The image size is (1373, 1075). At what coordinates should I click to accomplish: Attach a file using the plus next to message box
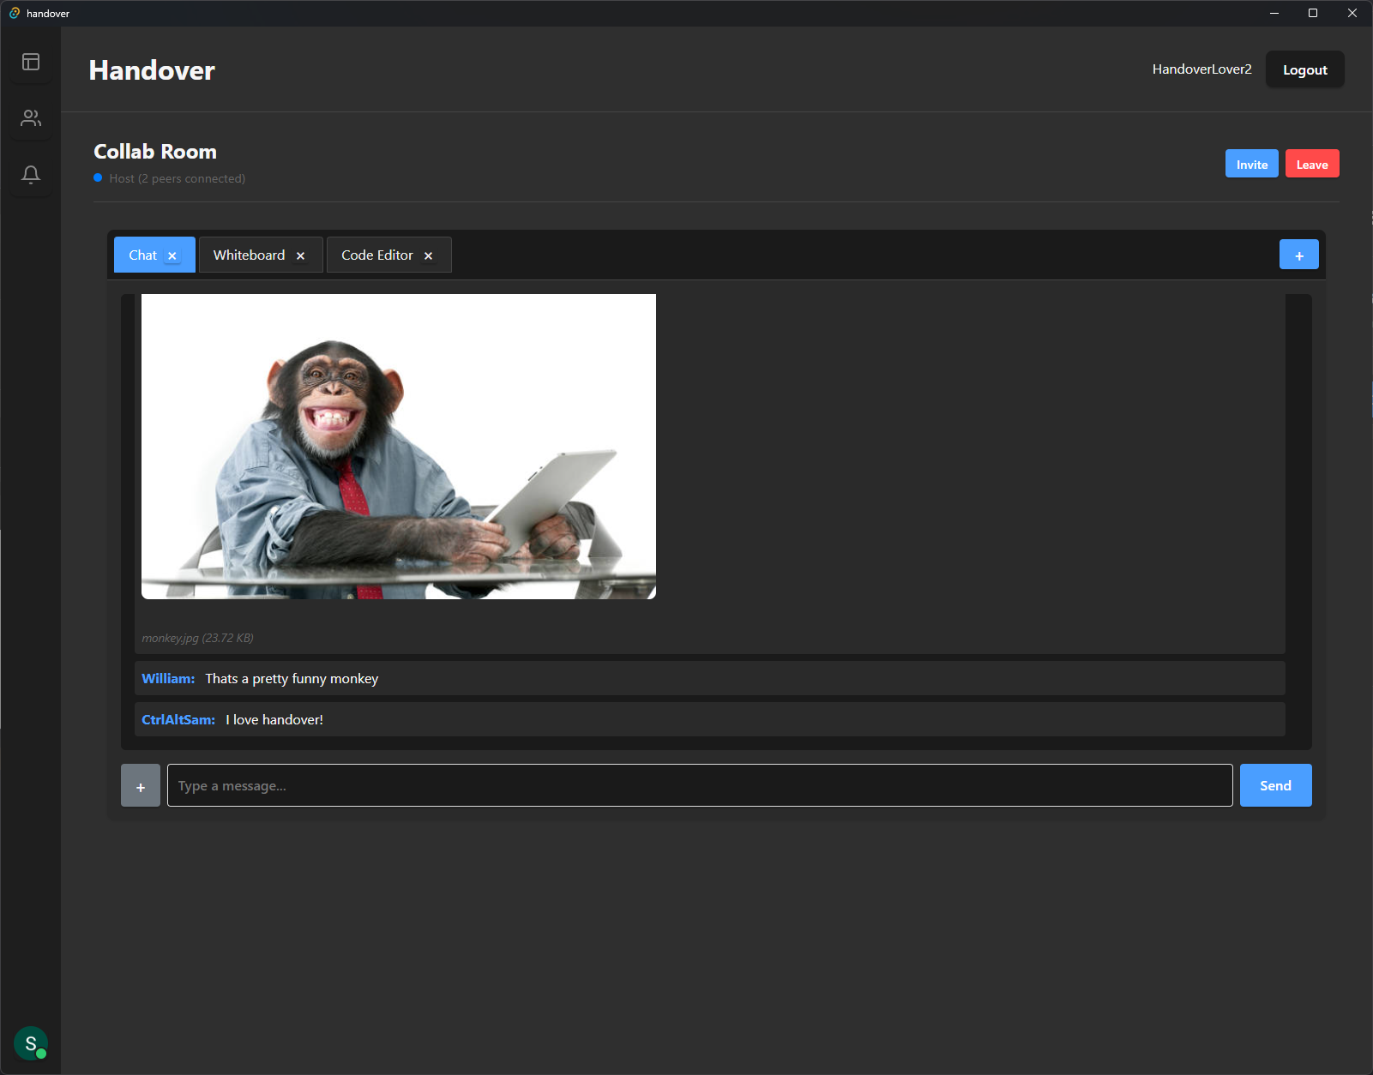(x=140, y=784)
